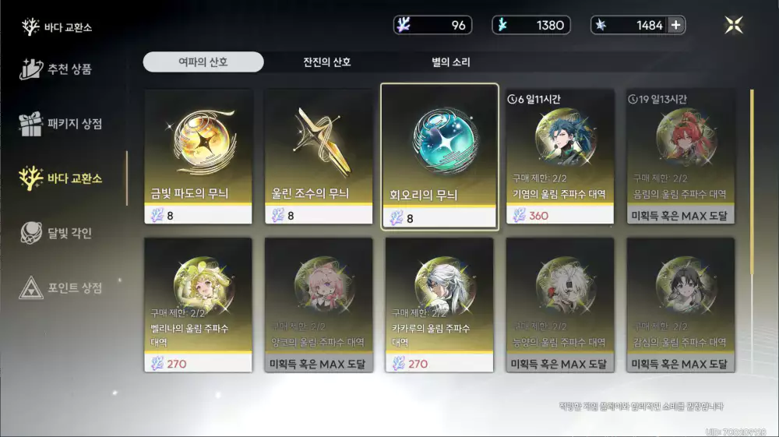Open the 패키지 상점 gift box section

[x=60, y=124]
